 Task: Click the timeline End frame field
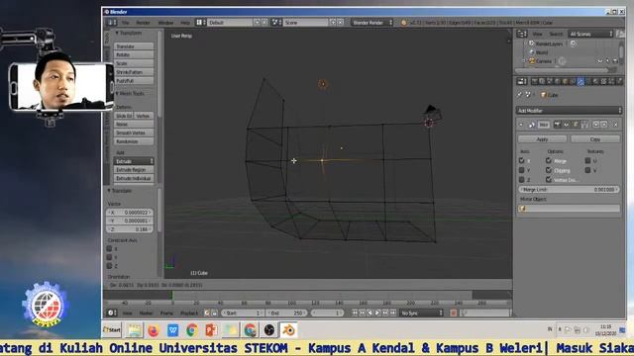286,312
